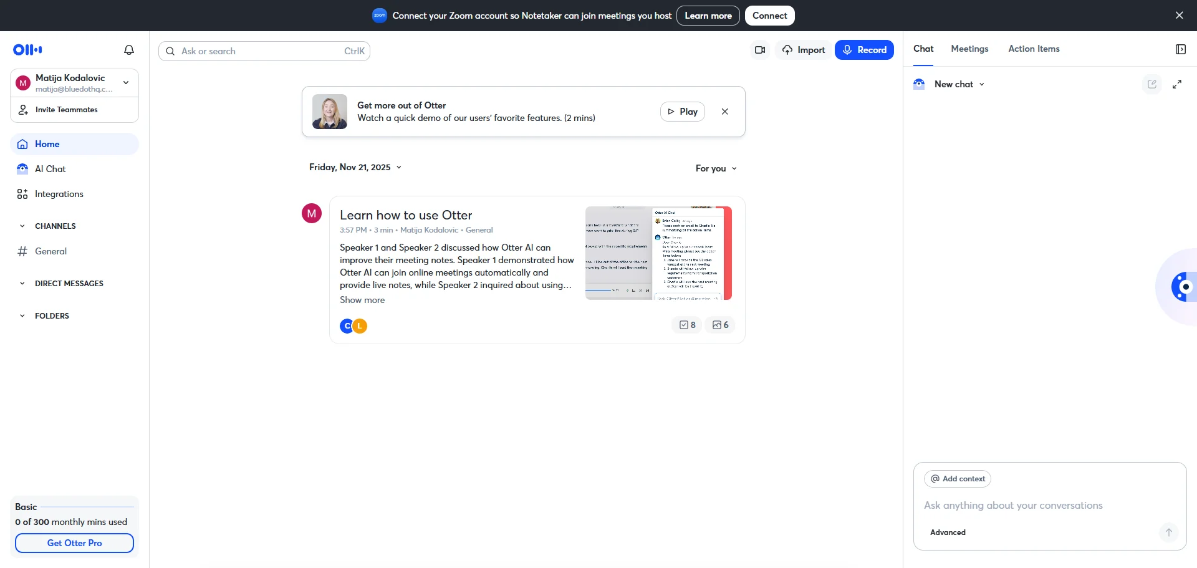View the 8 action items badge
Screen dimensions: 1197x568
pos(687,325)
